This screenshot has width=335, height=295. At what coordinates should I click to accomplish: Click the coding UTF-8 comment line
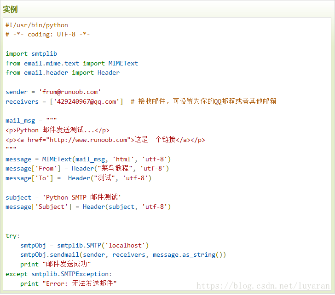48,35
